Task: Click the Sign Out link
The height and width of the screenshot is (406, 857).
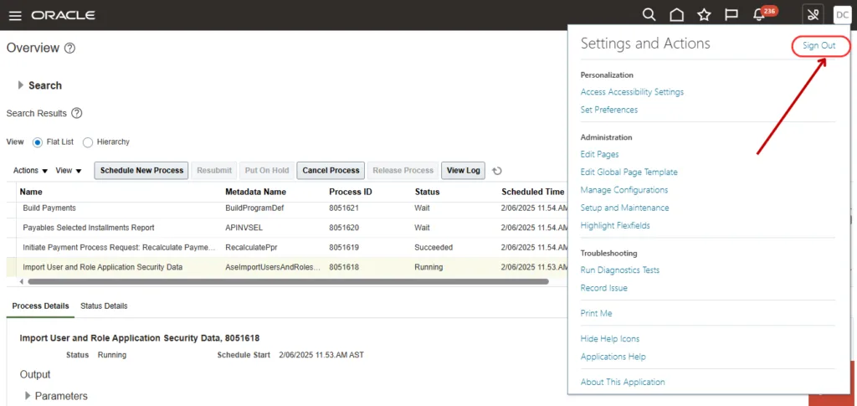Action: [x=819, y=45]
